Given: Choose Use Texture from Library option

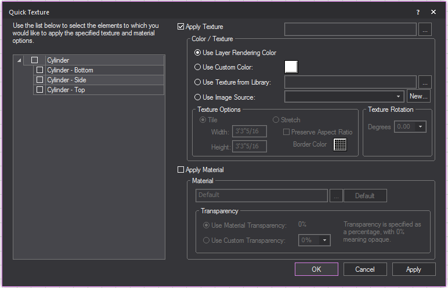Looking at the screenshot, I should click(198, 82).
